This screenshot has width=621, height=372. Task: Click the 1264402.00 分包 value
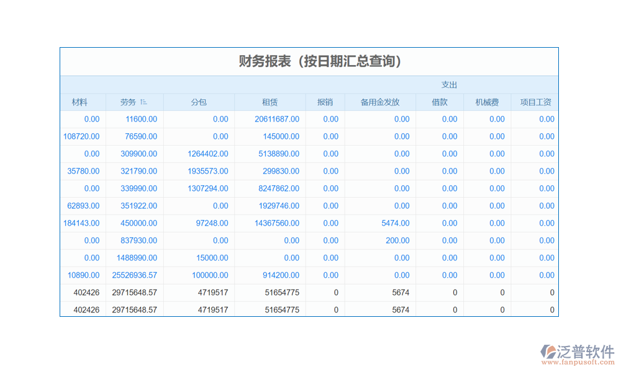point(208,154)
